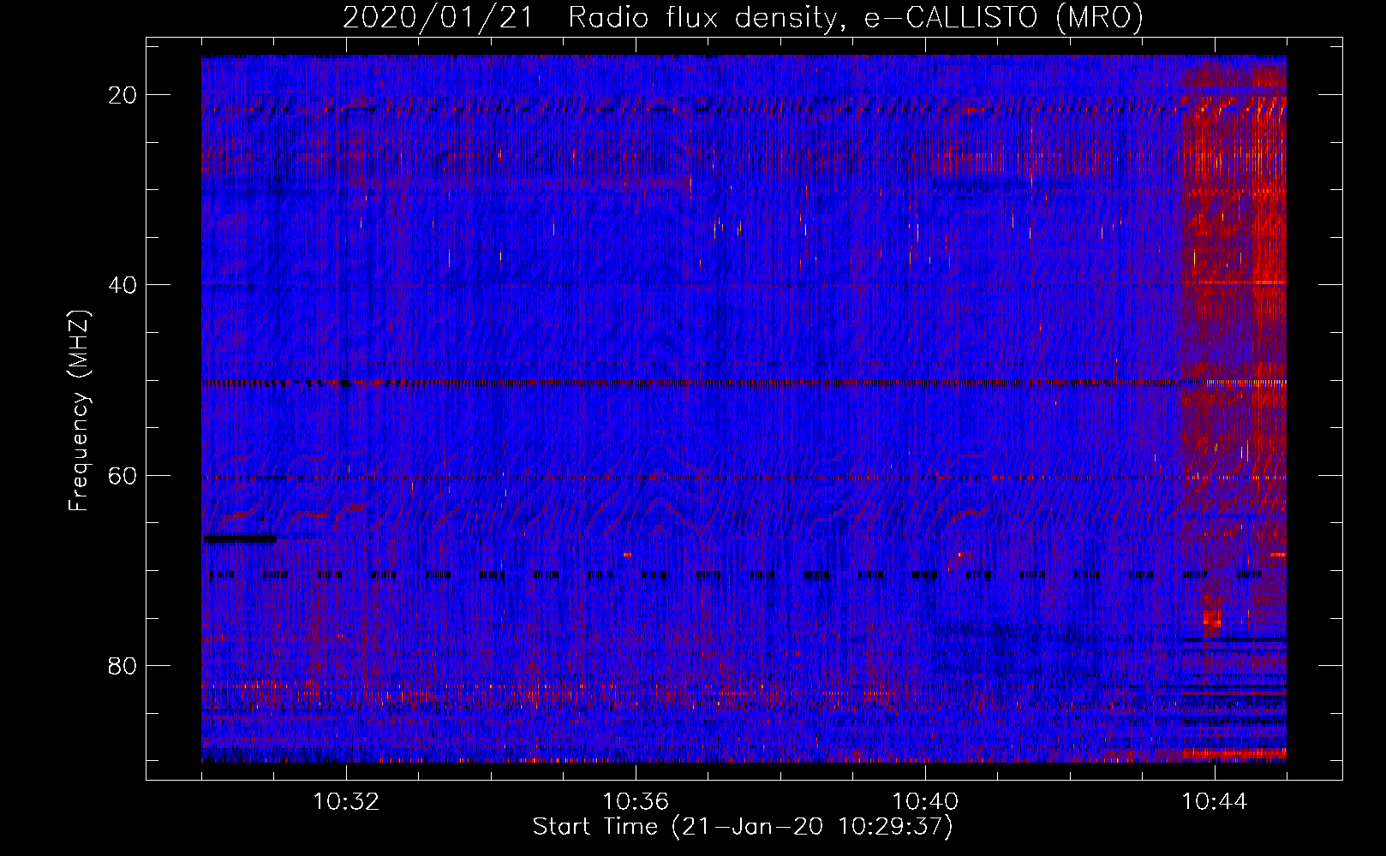Click the frequency tick label "60"
This screenshot has height=856, width=1386.
click(x=123, y=475)
